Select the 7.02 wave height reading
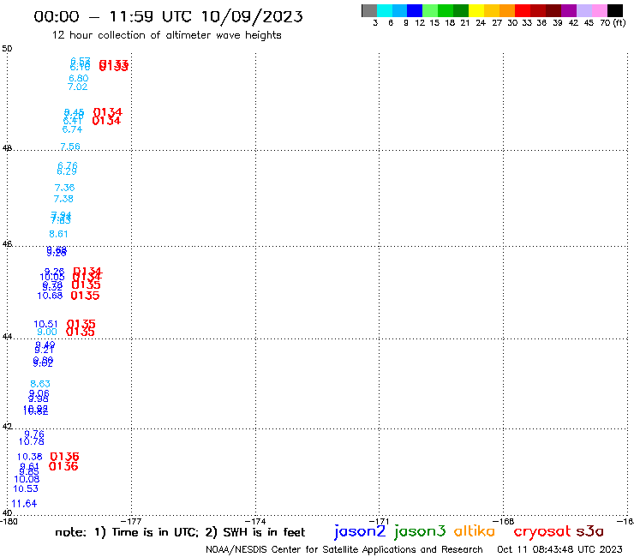Viewport: 634px width, 557px height. (78, 87)
